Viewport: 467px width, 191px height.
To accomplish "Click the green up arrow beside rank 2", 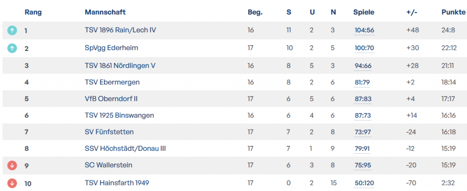I will [x=12, y=48].
